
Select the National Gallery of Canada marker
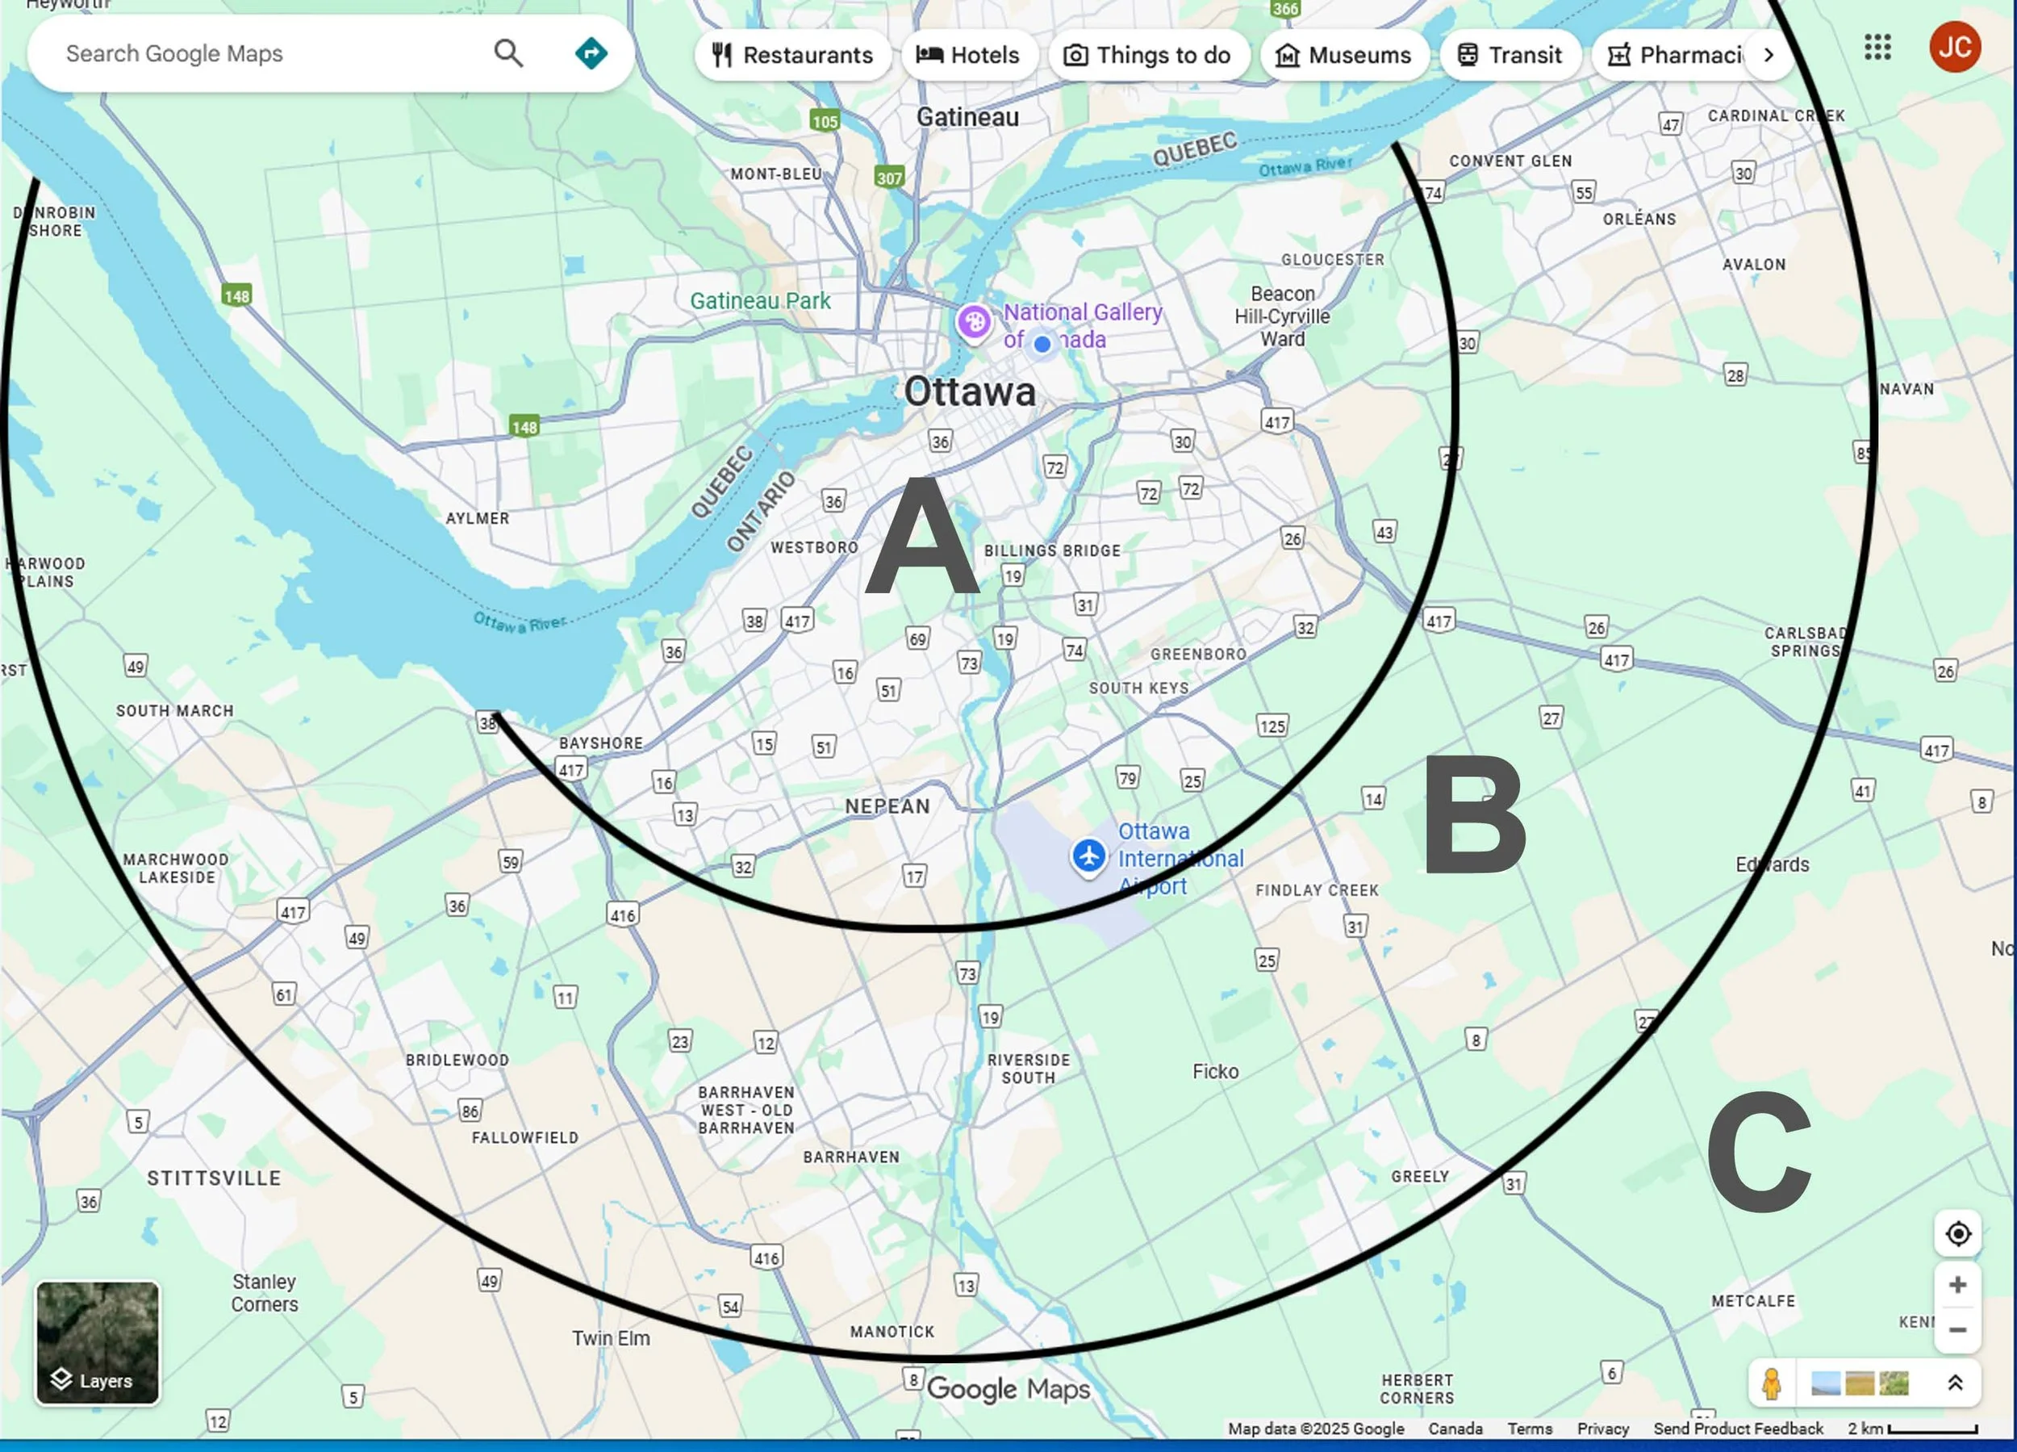pos(974,321)
